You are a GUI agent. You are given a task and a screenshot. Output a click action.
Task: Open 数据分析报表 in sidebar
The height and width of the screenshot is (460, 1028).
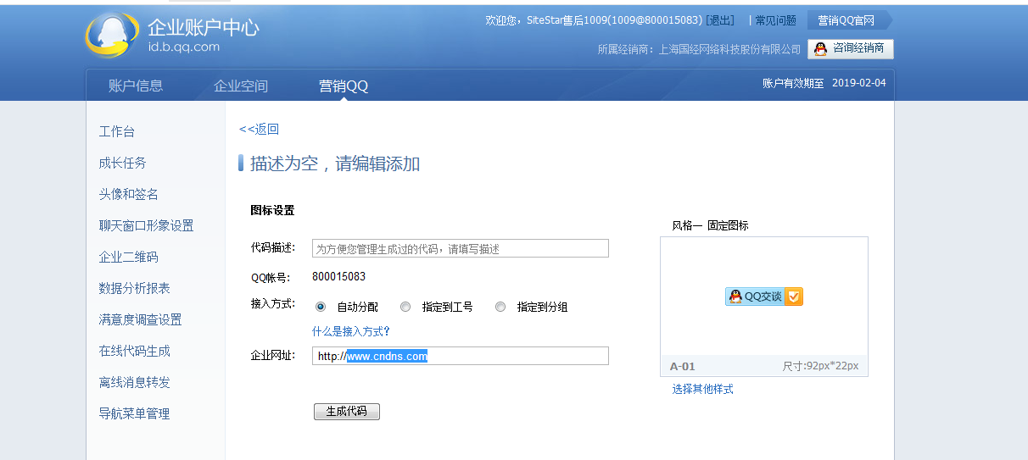point(134,288)
